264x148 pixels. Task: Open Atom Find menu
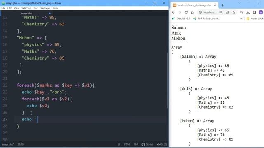pyautogui.click(x=36, y=8)
